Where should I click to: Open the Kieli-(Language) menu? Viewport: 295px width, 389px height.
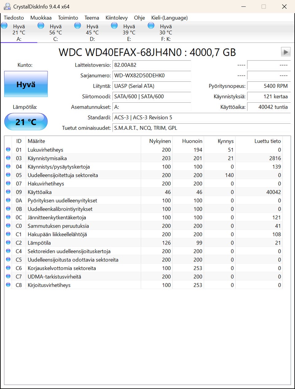[x=169, y=18]
